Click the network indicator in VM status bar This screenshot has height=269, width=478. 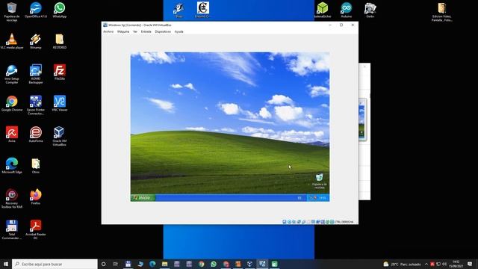pyautogui.click(x=299, y=222)
